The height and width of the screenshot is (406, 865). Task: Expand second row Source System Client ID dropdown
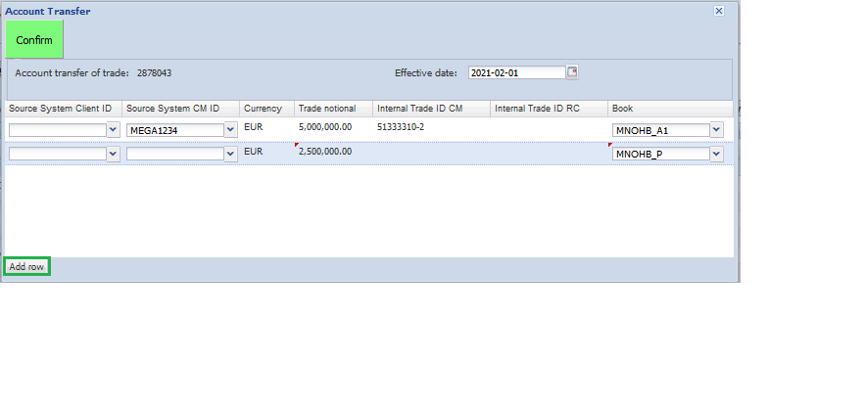tap(113, 154)
